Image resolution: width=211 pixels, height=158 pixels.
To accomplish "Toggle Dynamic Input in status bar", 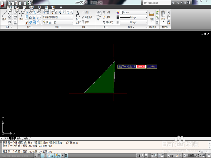I will click(x=59, y=156).
